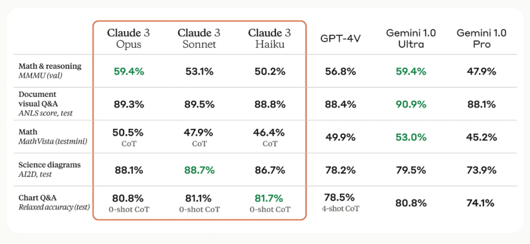Select the Gemini 1.0 Pro header
Image resolution: width=530 pixels, height=244 pixels.
[x=481, y=38]
